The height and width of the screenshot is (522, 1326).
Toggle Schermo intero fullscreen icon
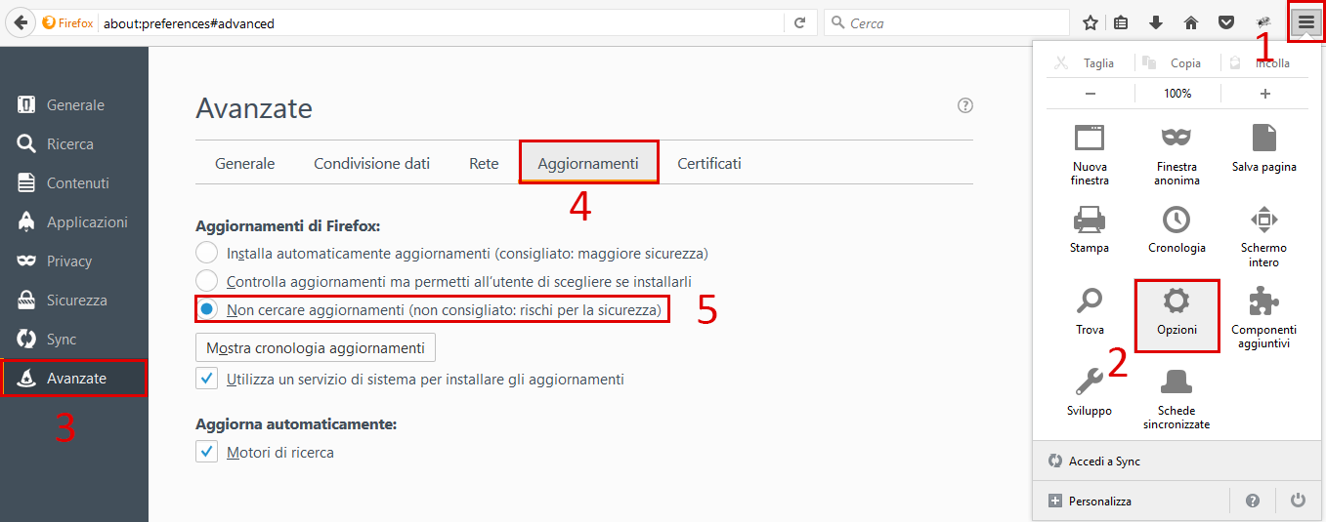tap(1264, 235)
